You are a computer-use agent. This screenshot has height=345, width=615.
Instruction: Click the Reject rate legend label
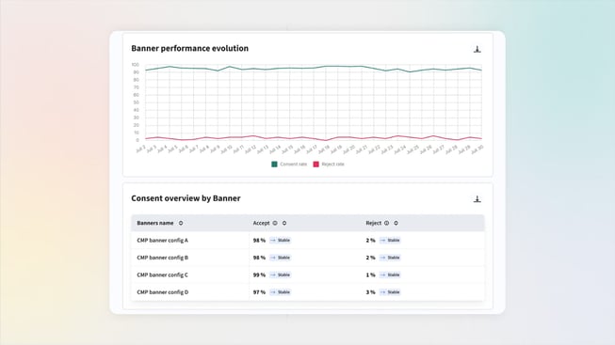pyautogui.click(x=332, y=165)
